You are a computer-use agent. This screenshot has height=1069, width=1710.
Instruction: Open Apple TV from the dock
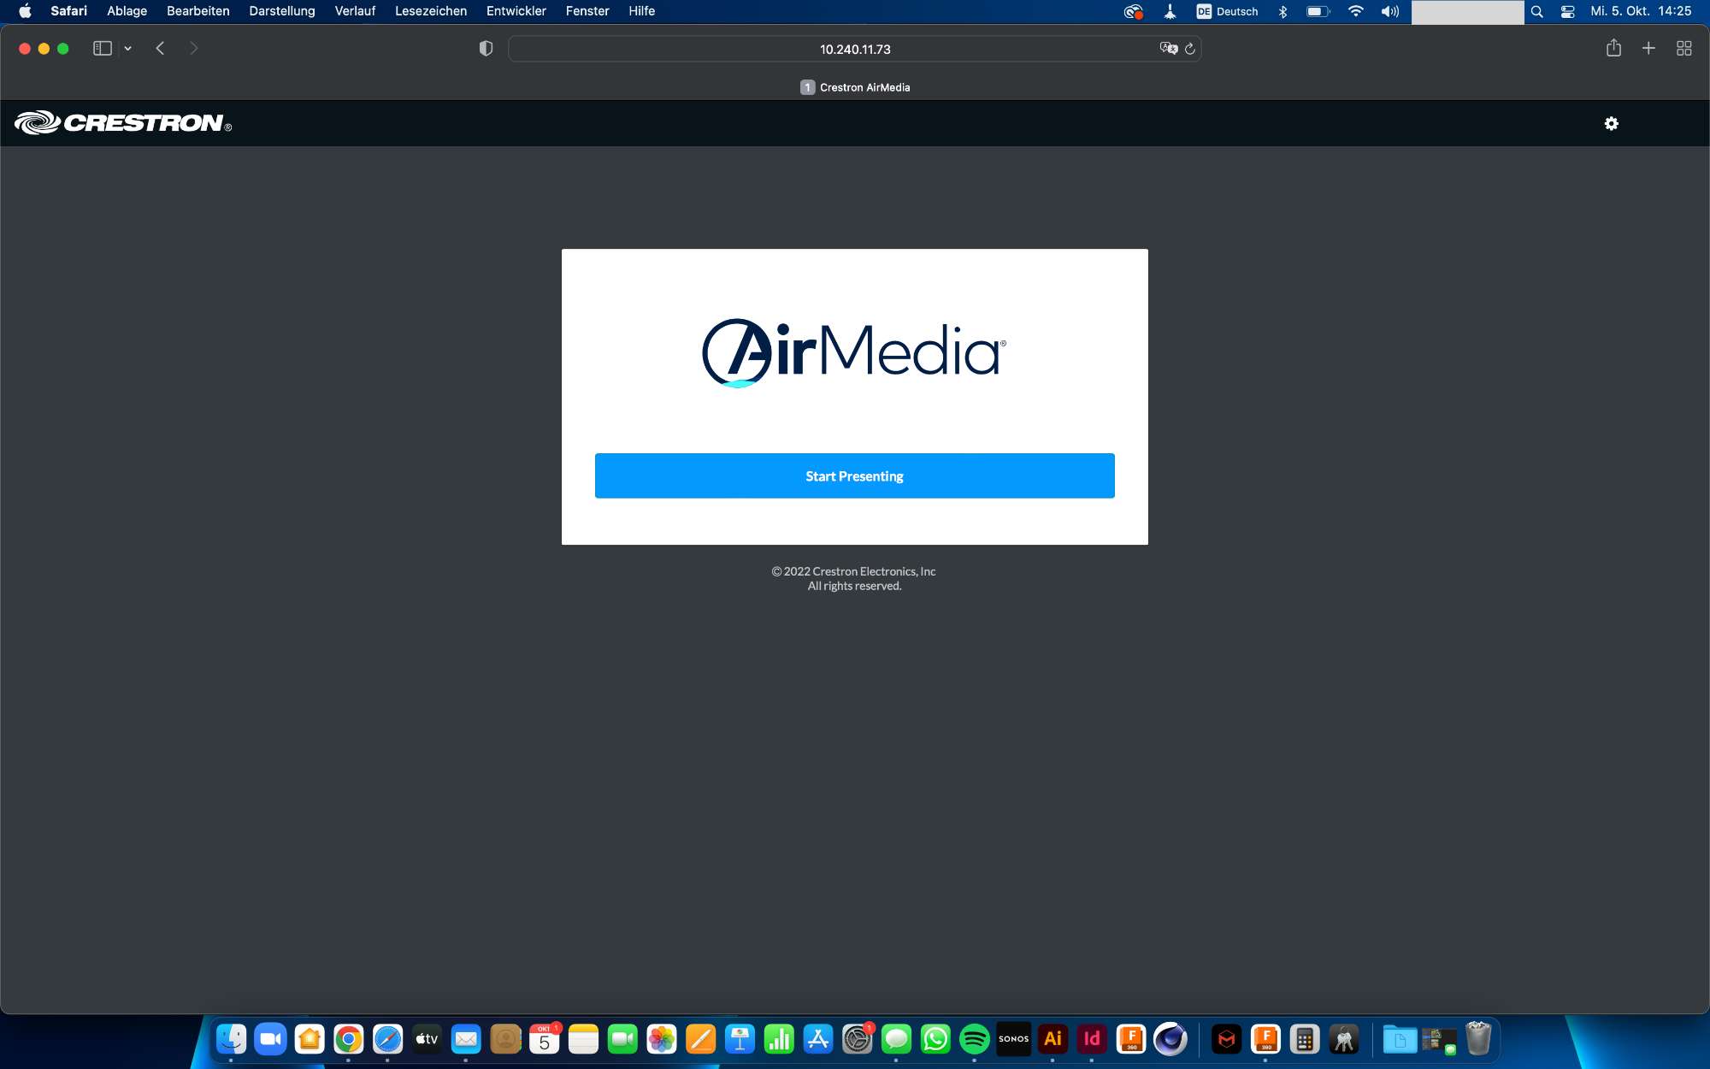click(x=427, y=1039)
